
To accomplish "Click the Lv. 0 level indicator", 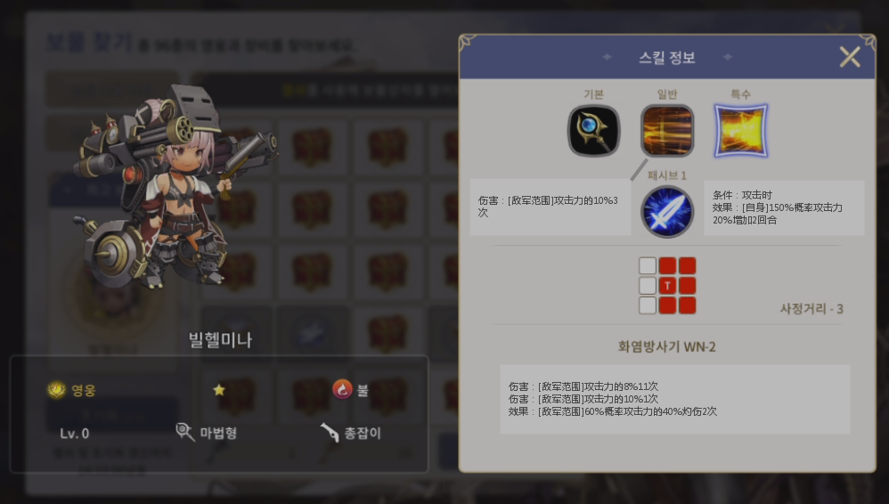I will click(74, 433).
